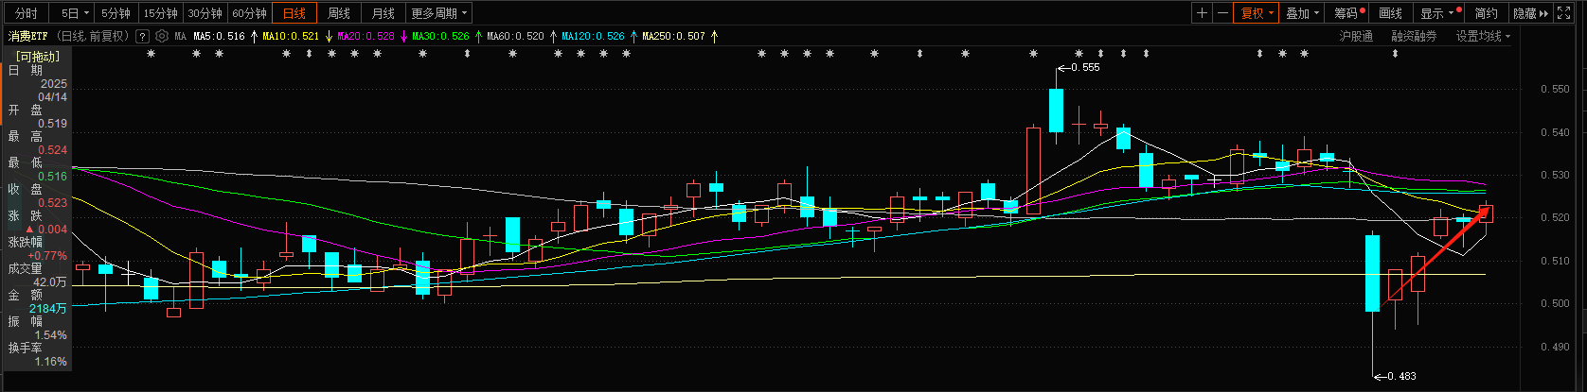Click the cyan up arrow after MA120:0.526

[x=633, y=37]
